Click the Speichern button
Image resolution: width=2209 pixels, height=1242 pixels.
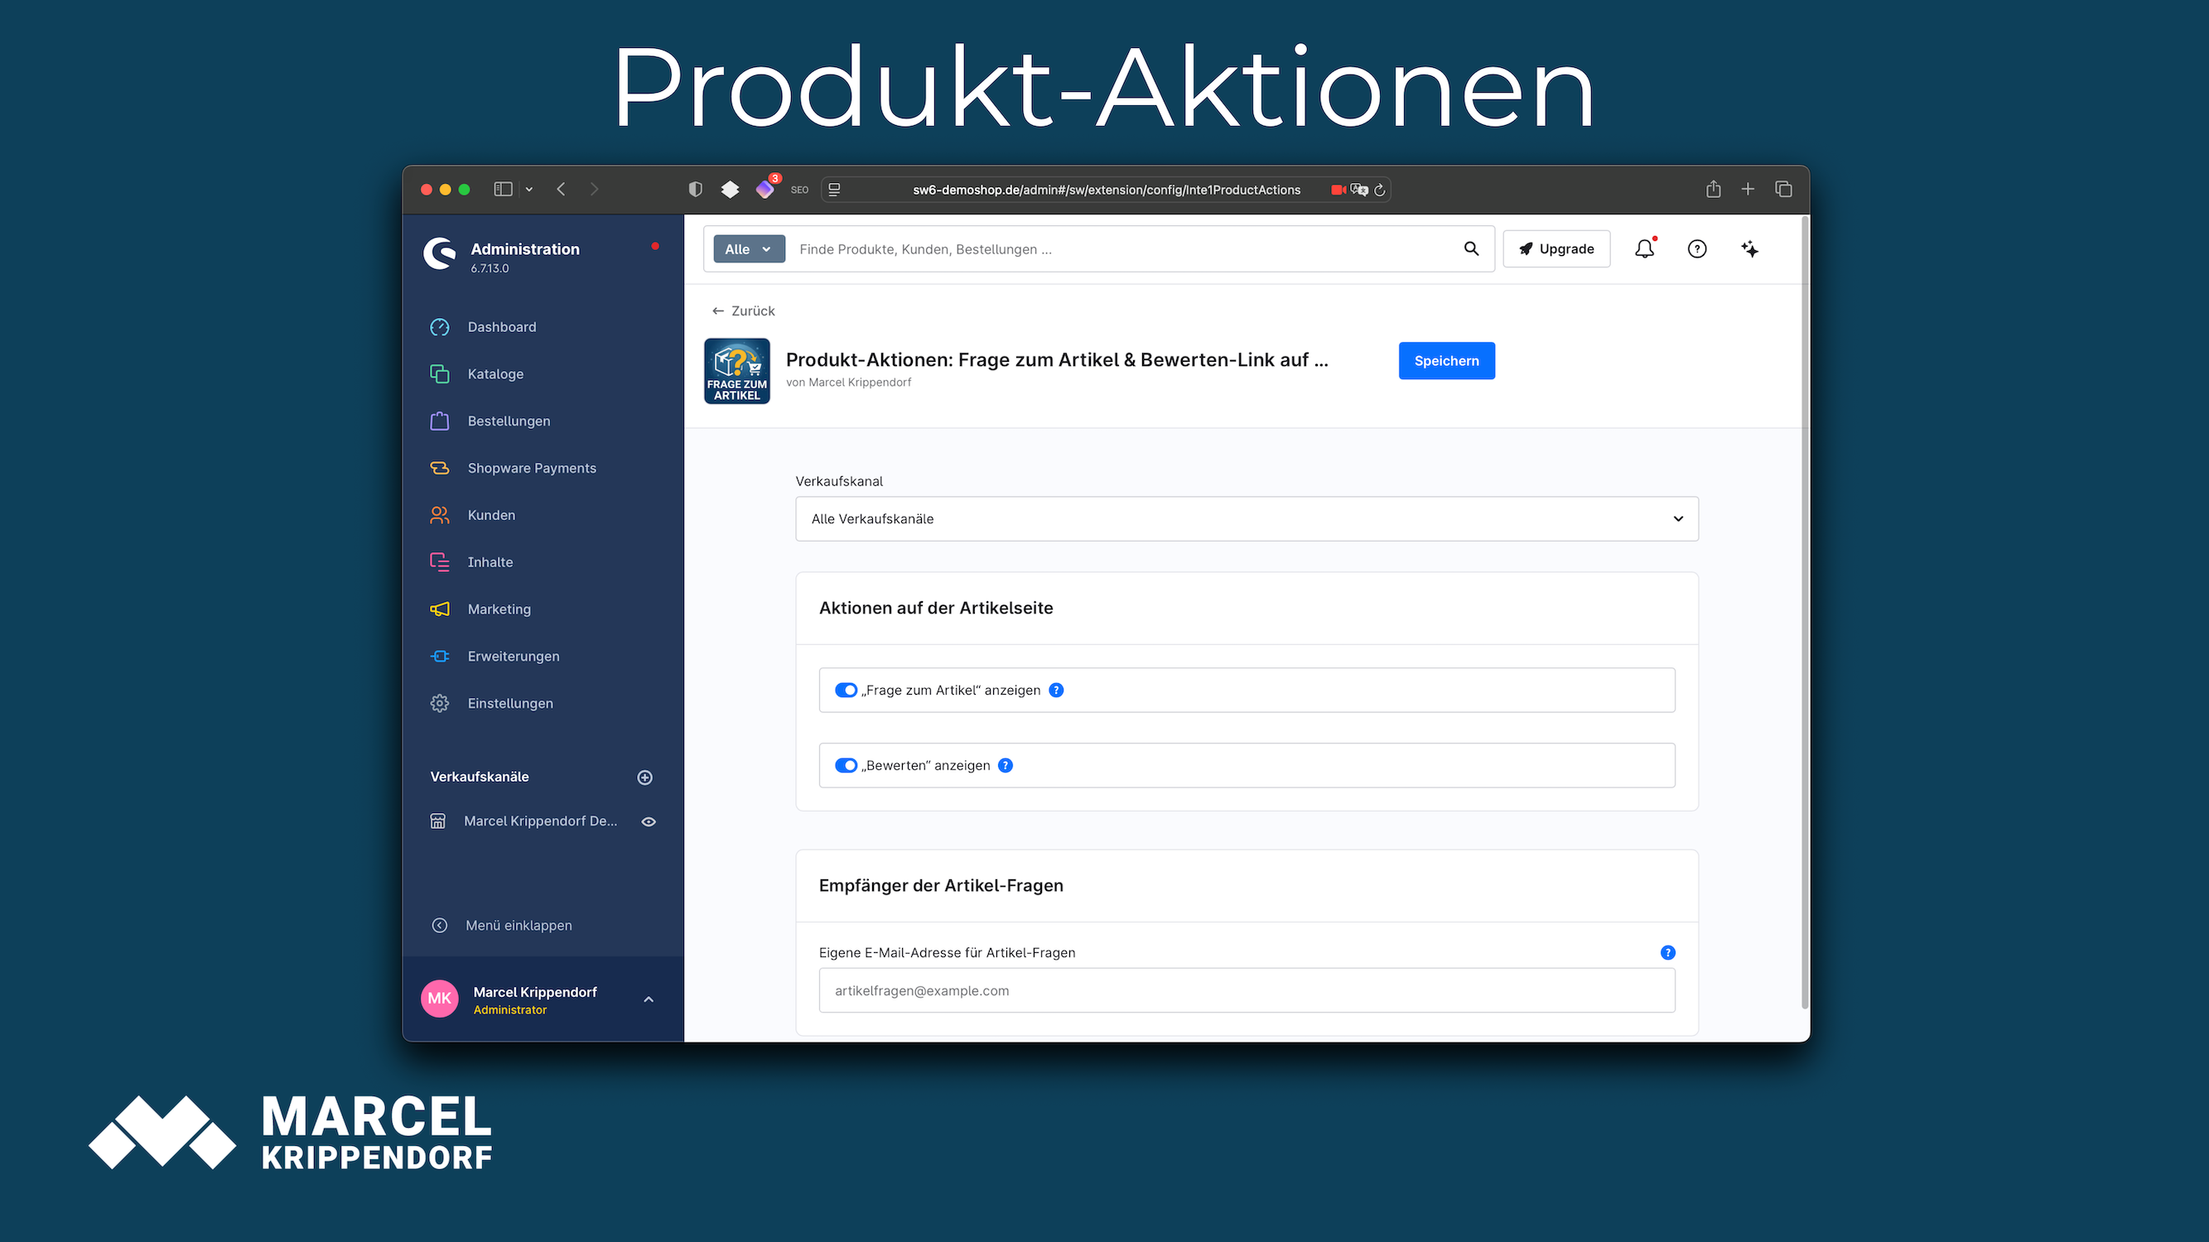[x=1447, y=361]
